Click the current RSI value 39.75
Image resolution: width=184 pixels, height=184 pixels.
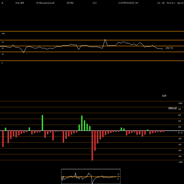click(169, 48)
